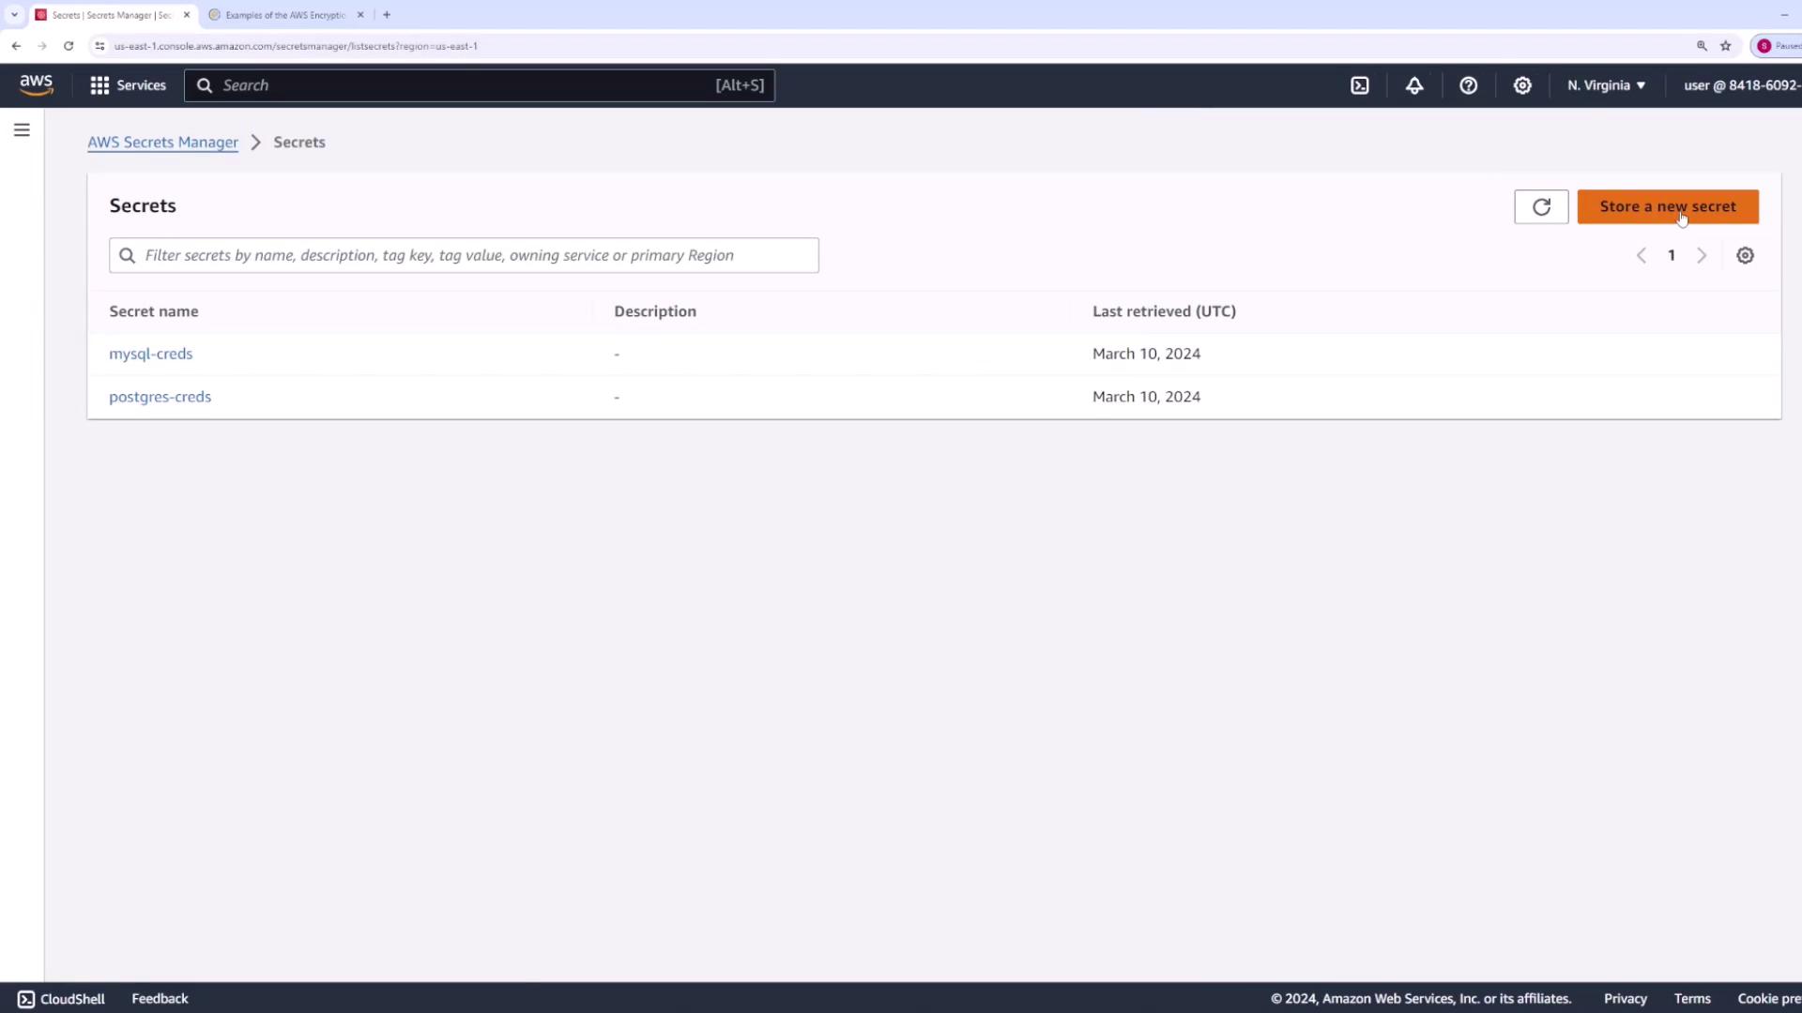This screenshot has width=1802, height=1013.
Task: Click the help question mark icon
Action: coord(1468,85)
